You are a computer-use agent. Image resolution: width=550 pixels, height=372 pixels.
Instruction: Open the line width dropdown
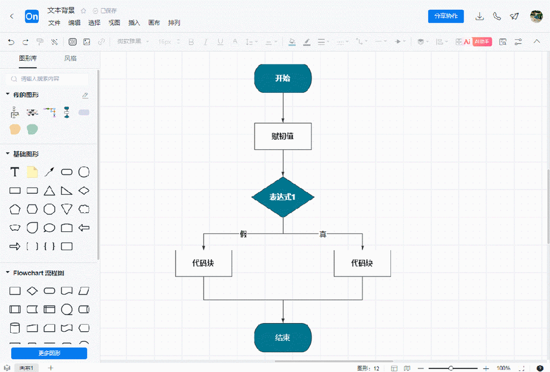[323, 42]
